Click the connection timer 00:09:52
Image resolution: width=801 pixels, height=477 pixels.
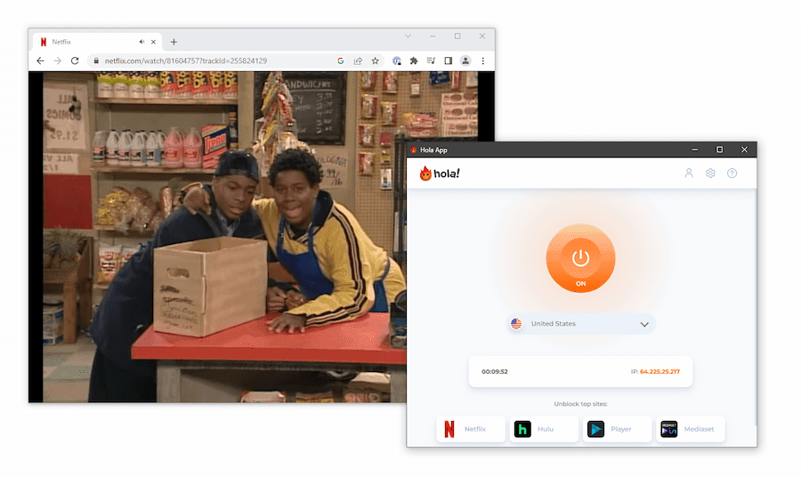[495, 372]
